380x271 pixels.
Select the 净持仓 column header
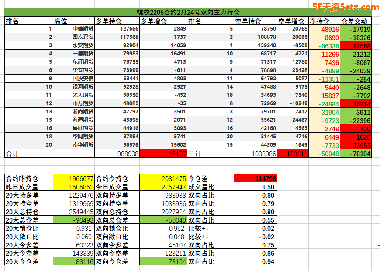coord(324,21)
